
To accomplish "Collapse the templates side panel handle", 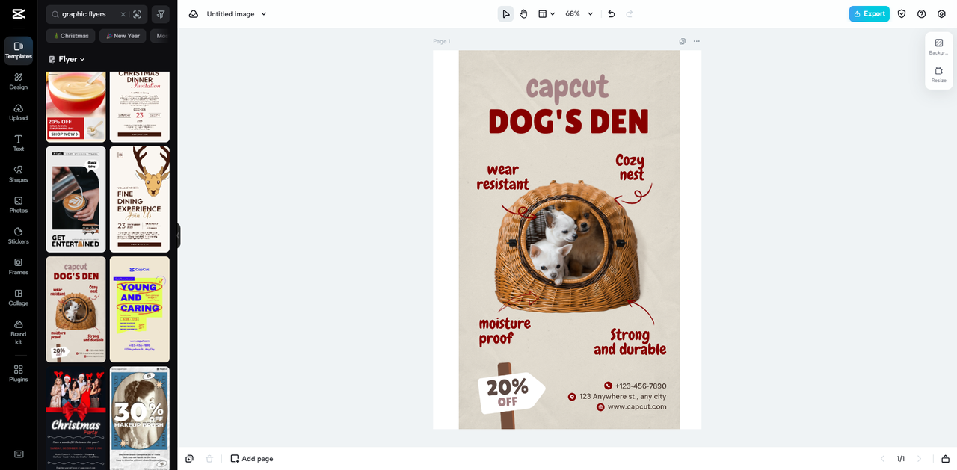I will point(178,235).
